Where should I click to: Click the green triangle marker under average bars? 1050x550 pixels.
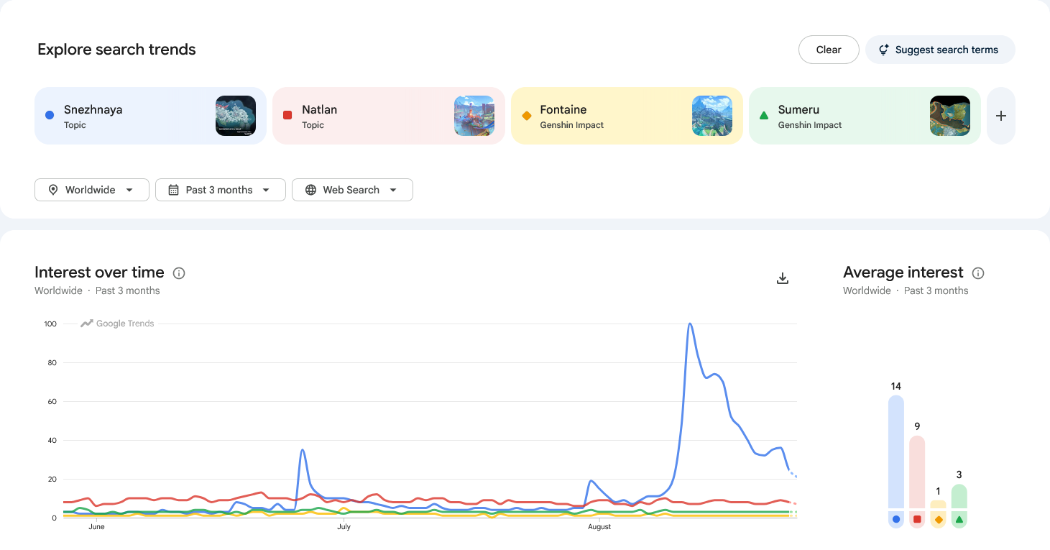point(959,519)
